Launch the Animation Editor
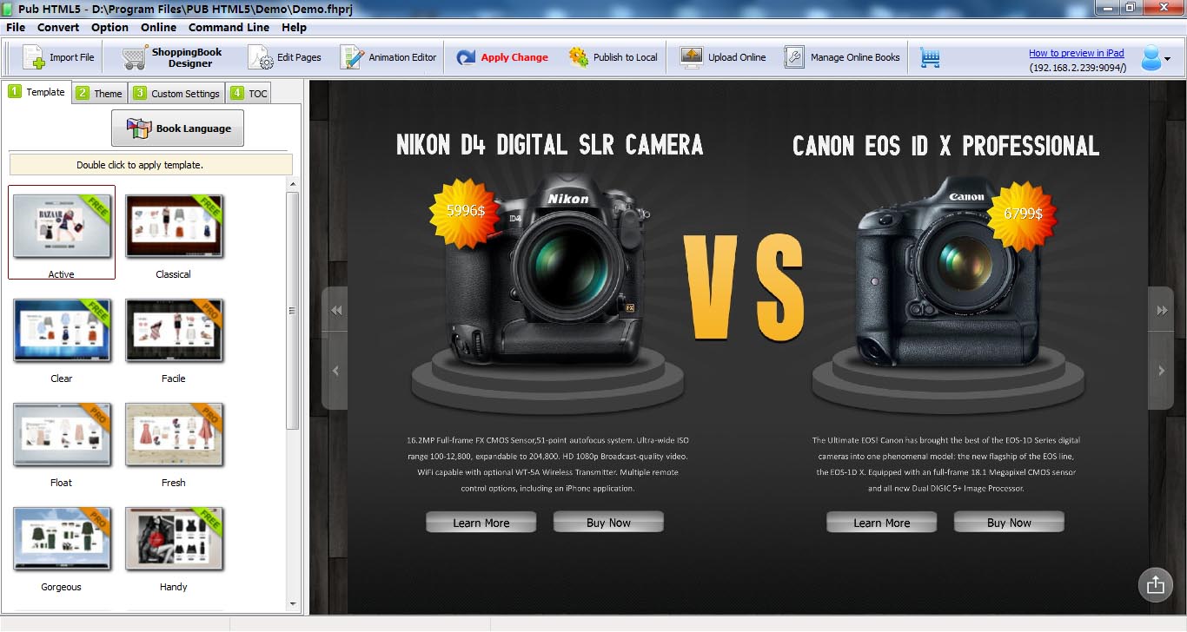1187x632 pixels. [388, 57]
